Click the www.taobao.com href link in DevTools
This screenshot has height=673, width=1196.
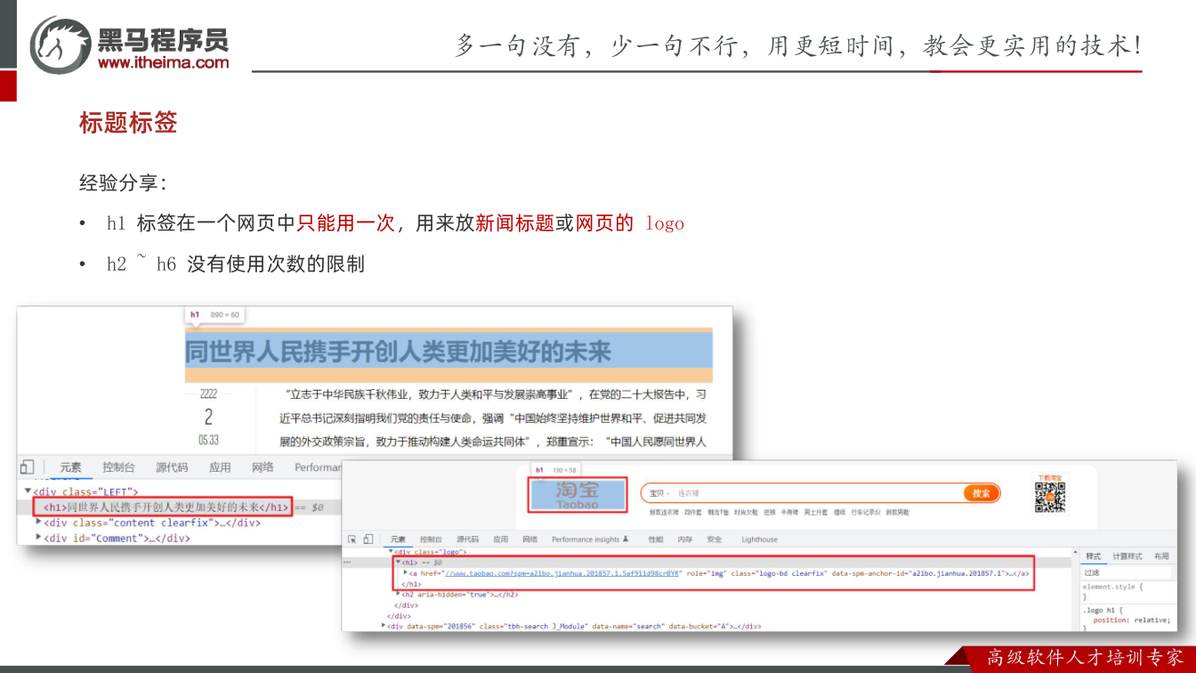[x=562, y=573]
